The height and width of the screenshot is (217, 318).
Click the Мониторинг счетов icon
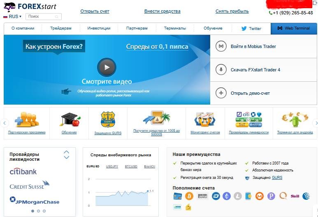pyautogui.click(x=205, y=119)
